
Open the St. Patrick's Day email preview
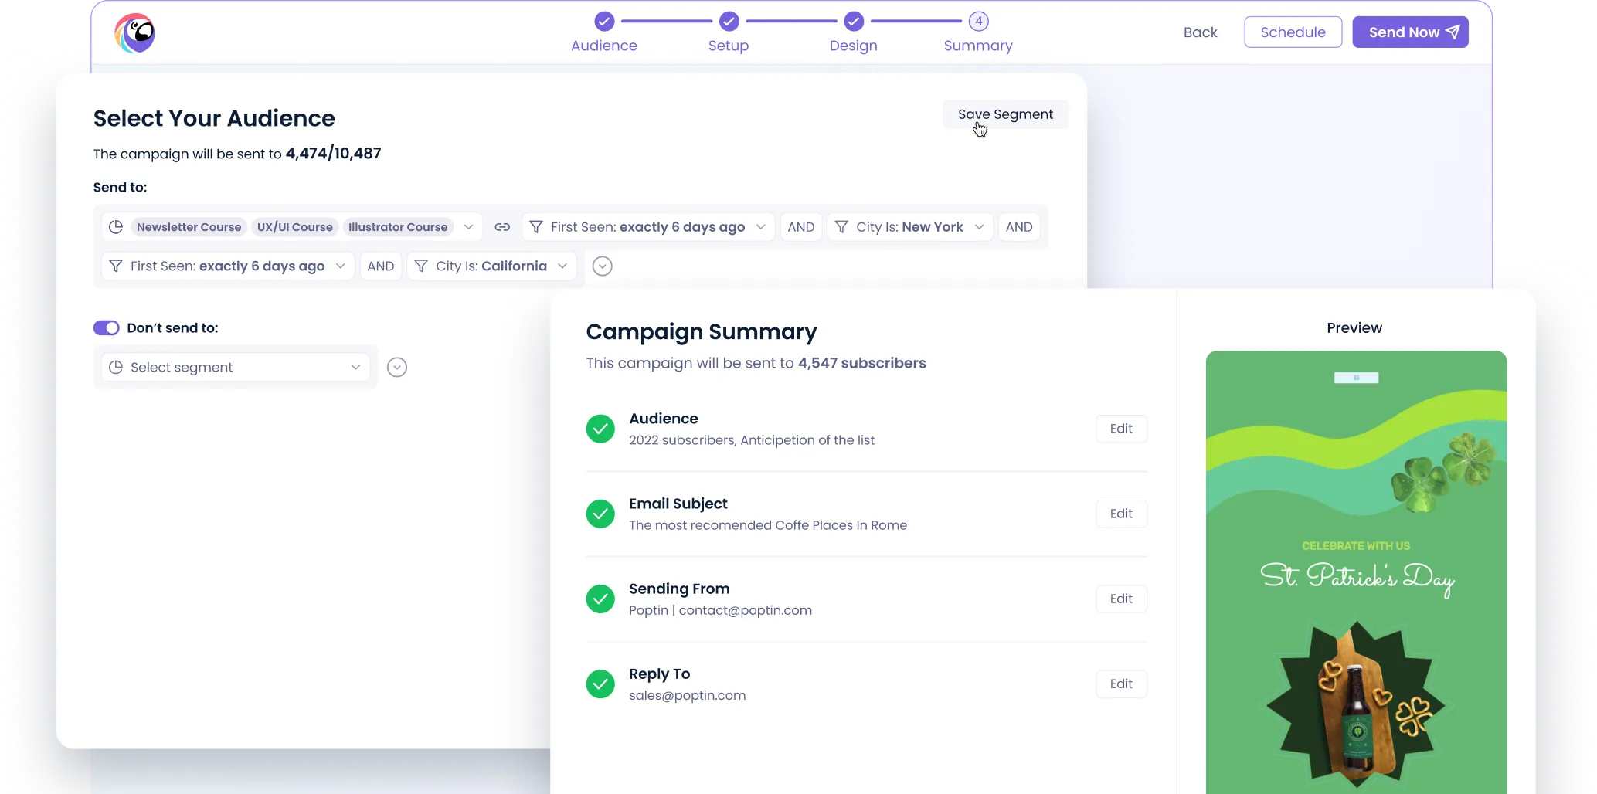(x=1356, y=572)
